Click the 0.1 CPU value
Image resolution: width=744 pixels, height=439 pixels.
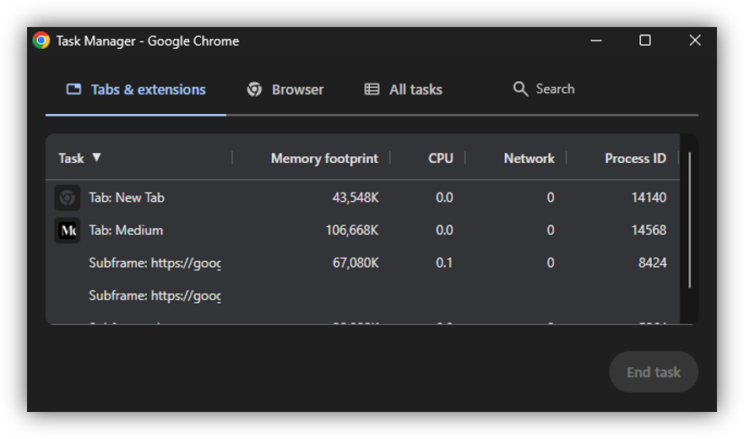(x=444, y=263)
